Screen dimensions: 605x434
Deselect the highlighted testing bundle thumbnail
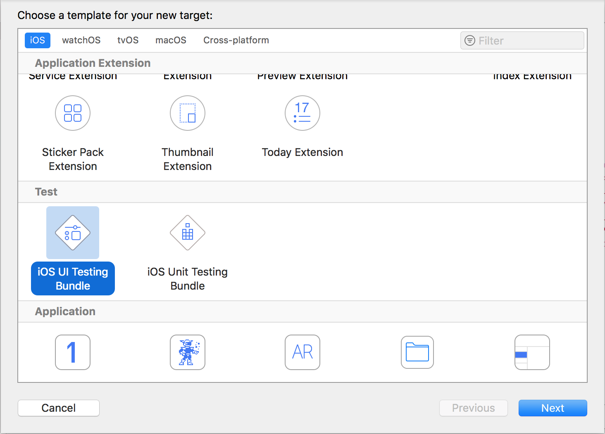point(73,233)
